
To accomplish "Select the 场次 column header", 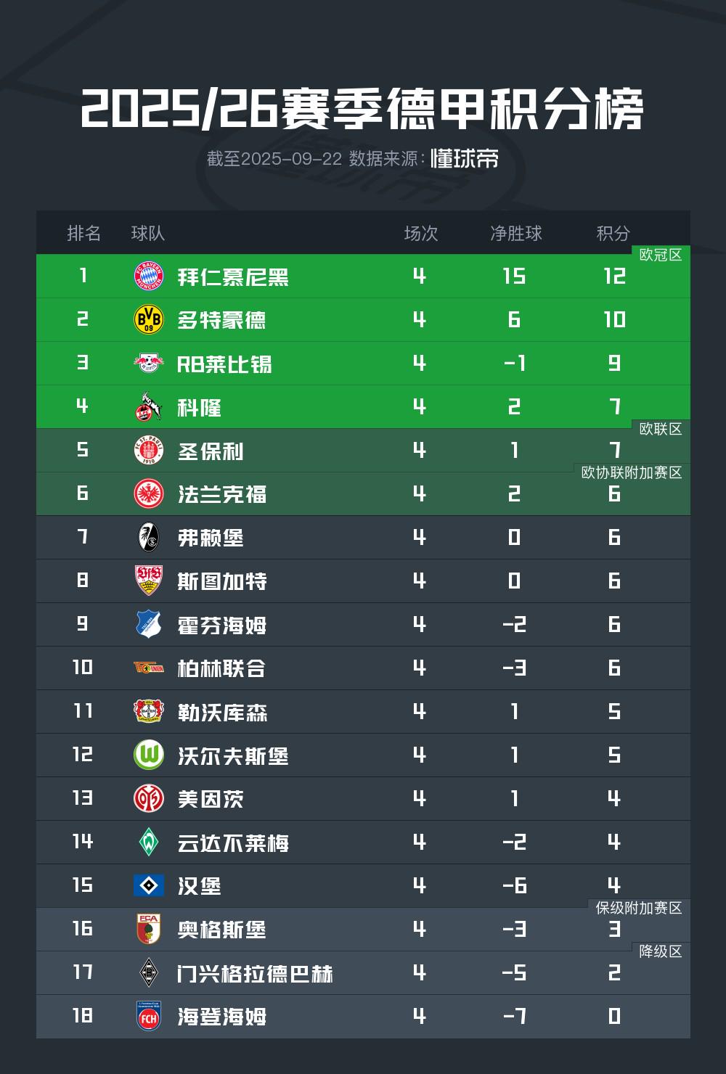I will coord(420,233).
